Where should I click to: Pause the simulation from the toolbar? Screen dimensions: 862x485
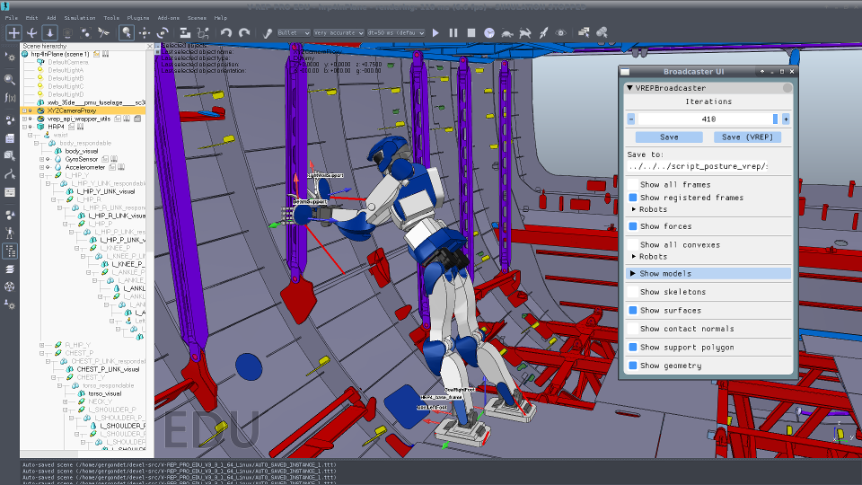pos(454,32)
